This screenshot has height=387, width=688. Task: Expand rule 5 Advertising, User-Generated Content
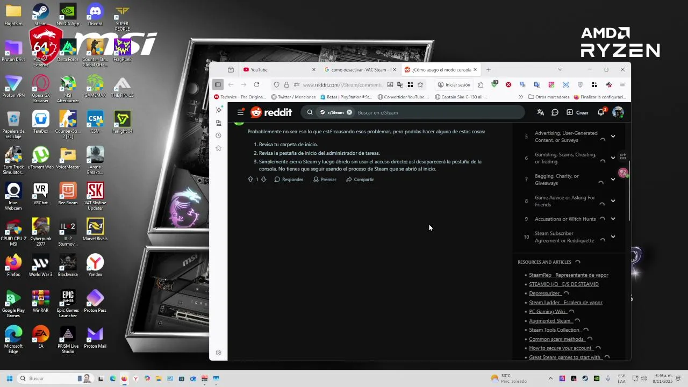coord(613,137)
